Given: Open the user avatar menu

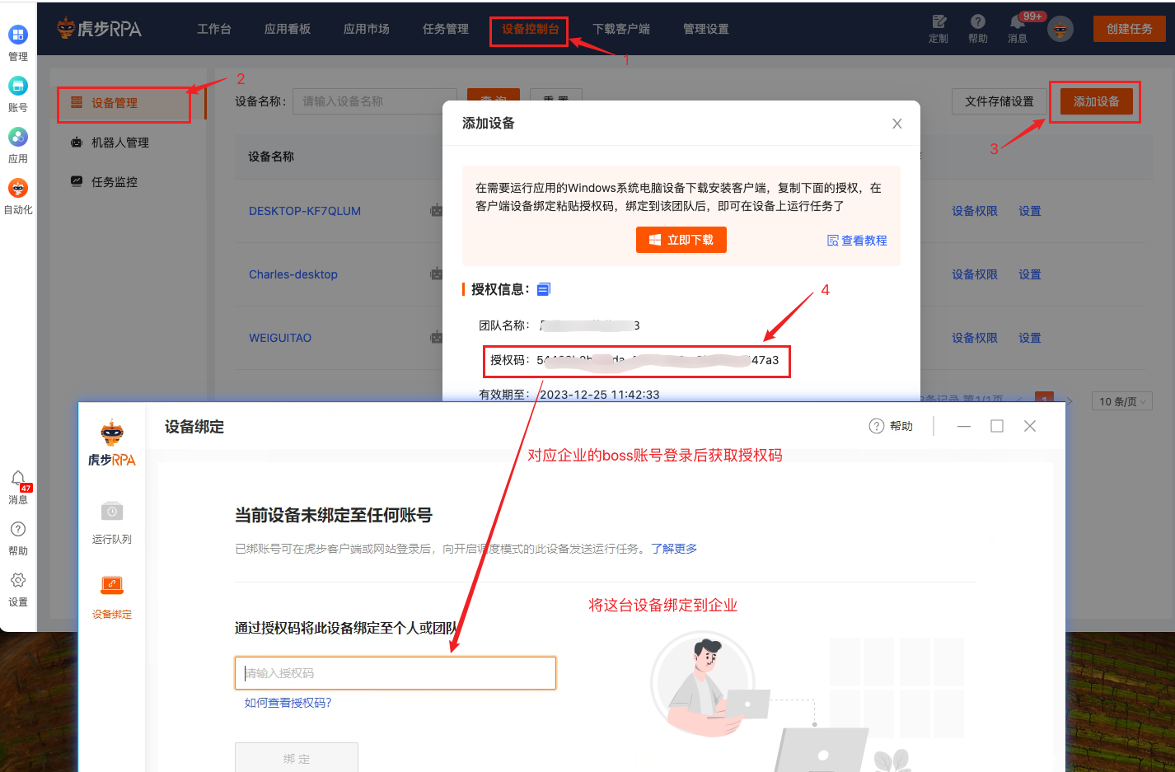Looking at the screenshot, I should (1060, 29).
